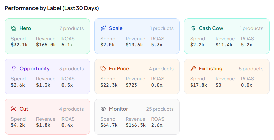
Task: Click Hero revenue value $165.0k
Action: (x=46, y=45)
